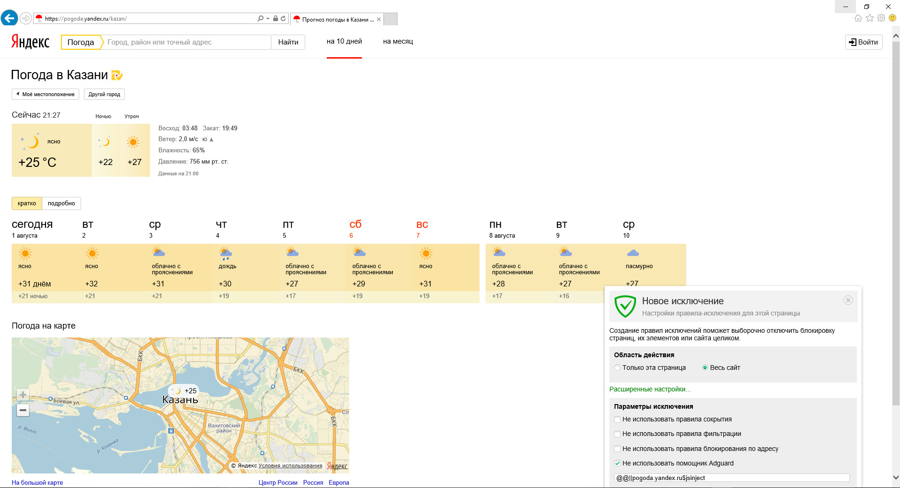Click the Утром forecast sun icon
The image size is (900, 488).
tap(134, 142)
